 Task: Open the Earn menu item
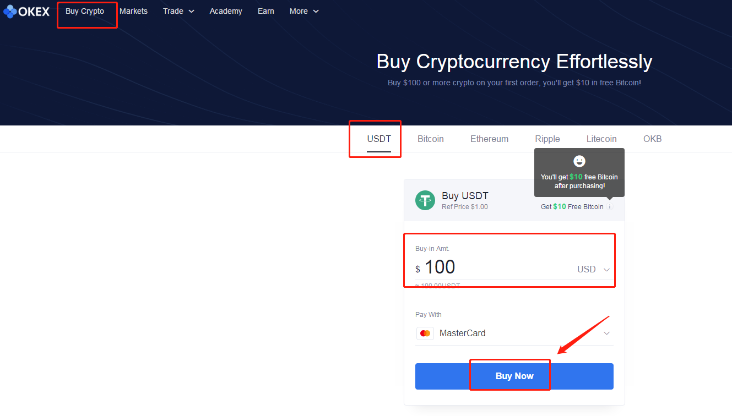pos(266,11)
